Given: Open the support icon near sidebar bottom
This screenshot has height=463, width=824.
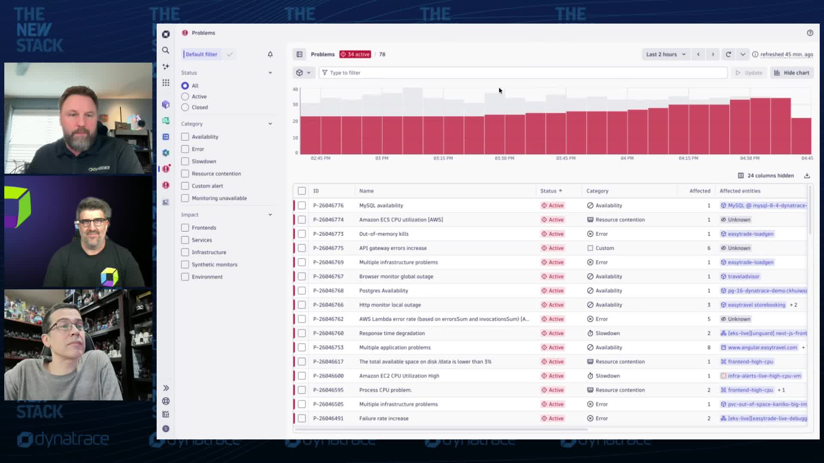Looking at the screenshot, I should [x=166, y=401].
